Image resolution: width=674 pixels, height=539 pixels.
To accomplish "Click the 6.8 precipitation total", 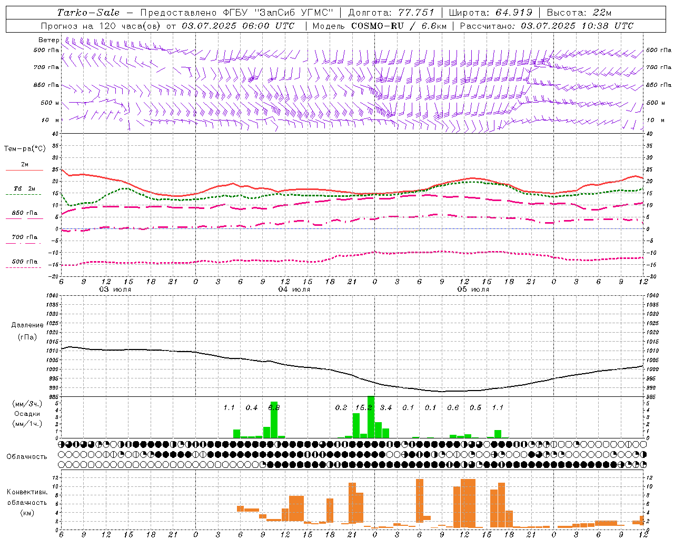I will pos(274,407).
